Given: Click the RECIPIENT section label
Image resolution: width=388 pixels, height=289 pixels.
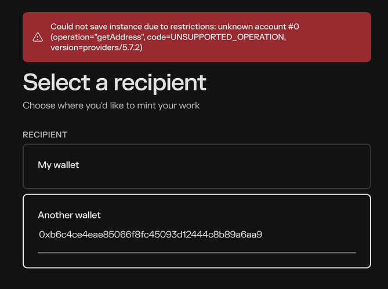Looking at the screenshot, I should tap(45, 134).
